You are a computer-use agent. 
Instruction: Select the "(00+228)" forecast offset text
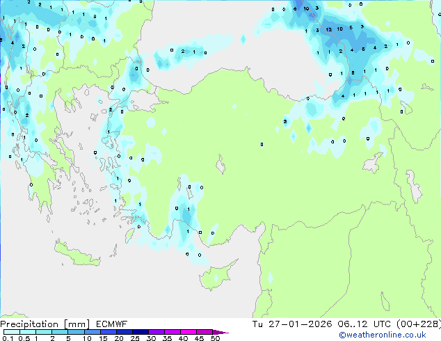point(418,324)
